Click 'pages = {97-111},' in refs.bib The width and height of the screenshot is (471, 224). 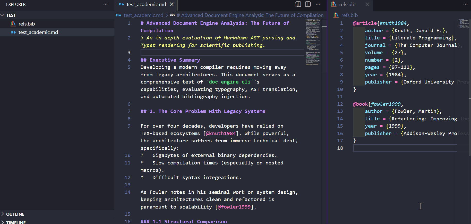coord(390,67)
